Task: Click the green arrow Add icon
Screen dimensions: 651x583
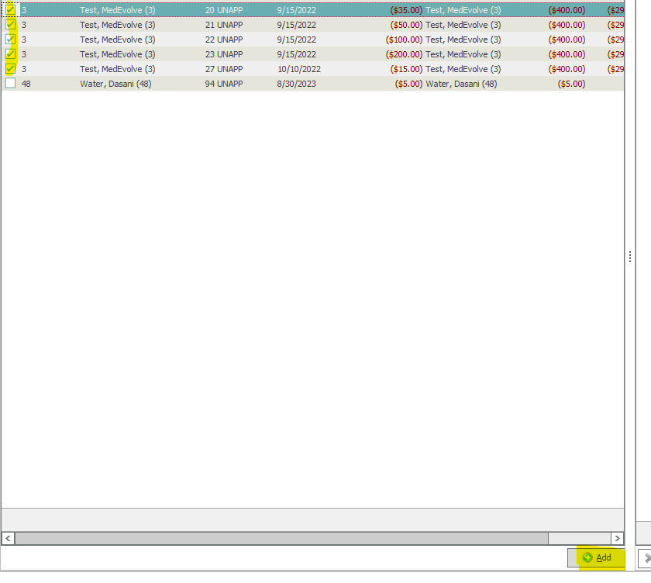Action: pos(587,557)
